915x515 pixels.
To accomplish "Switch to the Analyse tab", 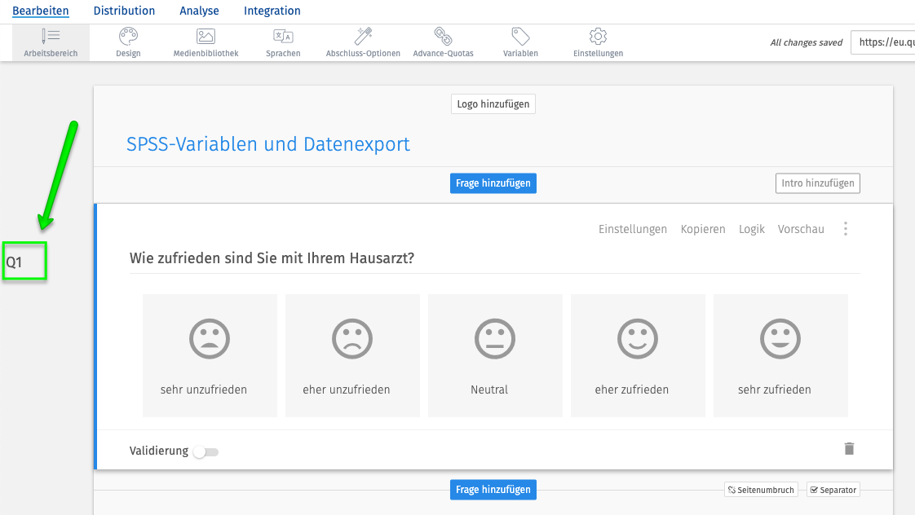I will (200, 11).
